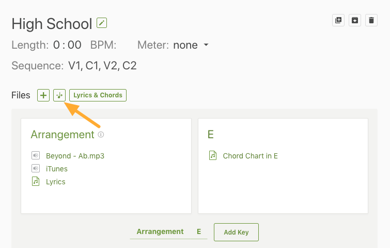Click the music note import button

click(59, 95)
